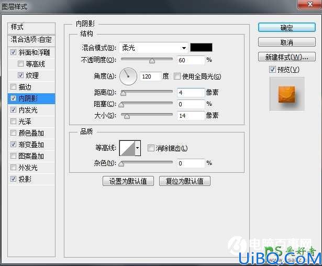Select 混合选项:自定 in the list
Screen dimensions: 322x266
pyautogui.click(x=31, y=39)
